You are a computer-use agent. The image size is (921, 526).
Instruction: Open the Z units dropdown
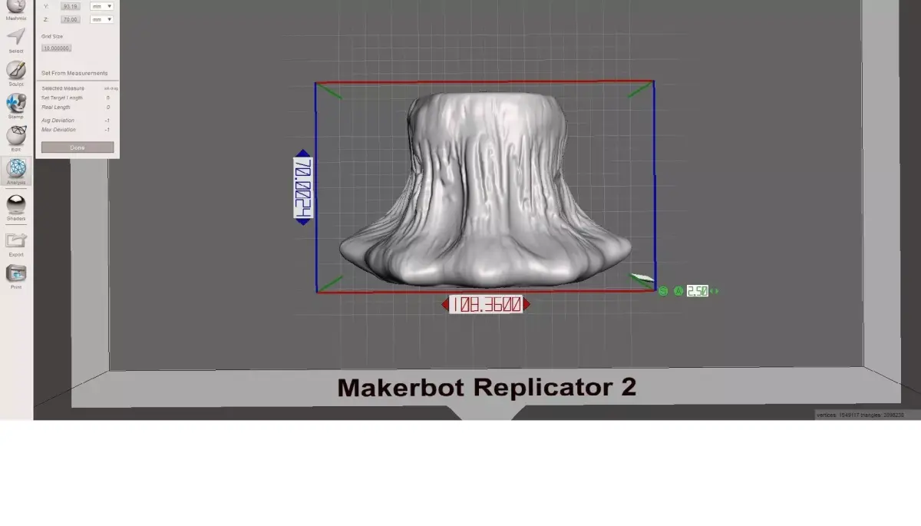tap(102, 19)
